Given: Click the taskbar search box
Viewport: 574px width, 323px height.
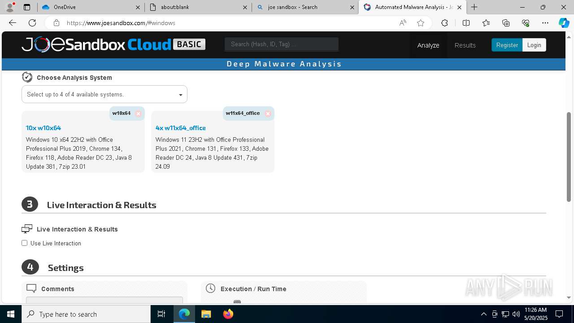Looking at the screenshot, I should 86,314.
